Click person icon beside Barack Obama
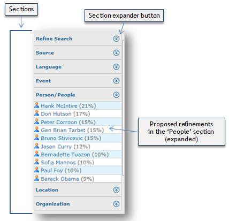The height and width of the screenshot is (221, 229). pyautogui.click(x=36, y=178)
